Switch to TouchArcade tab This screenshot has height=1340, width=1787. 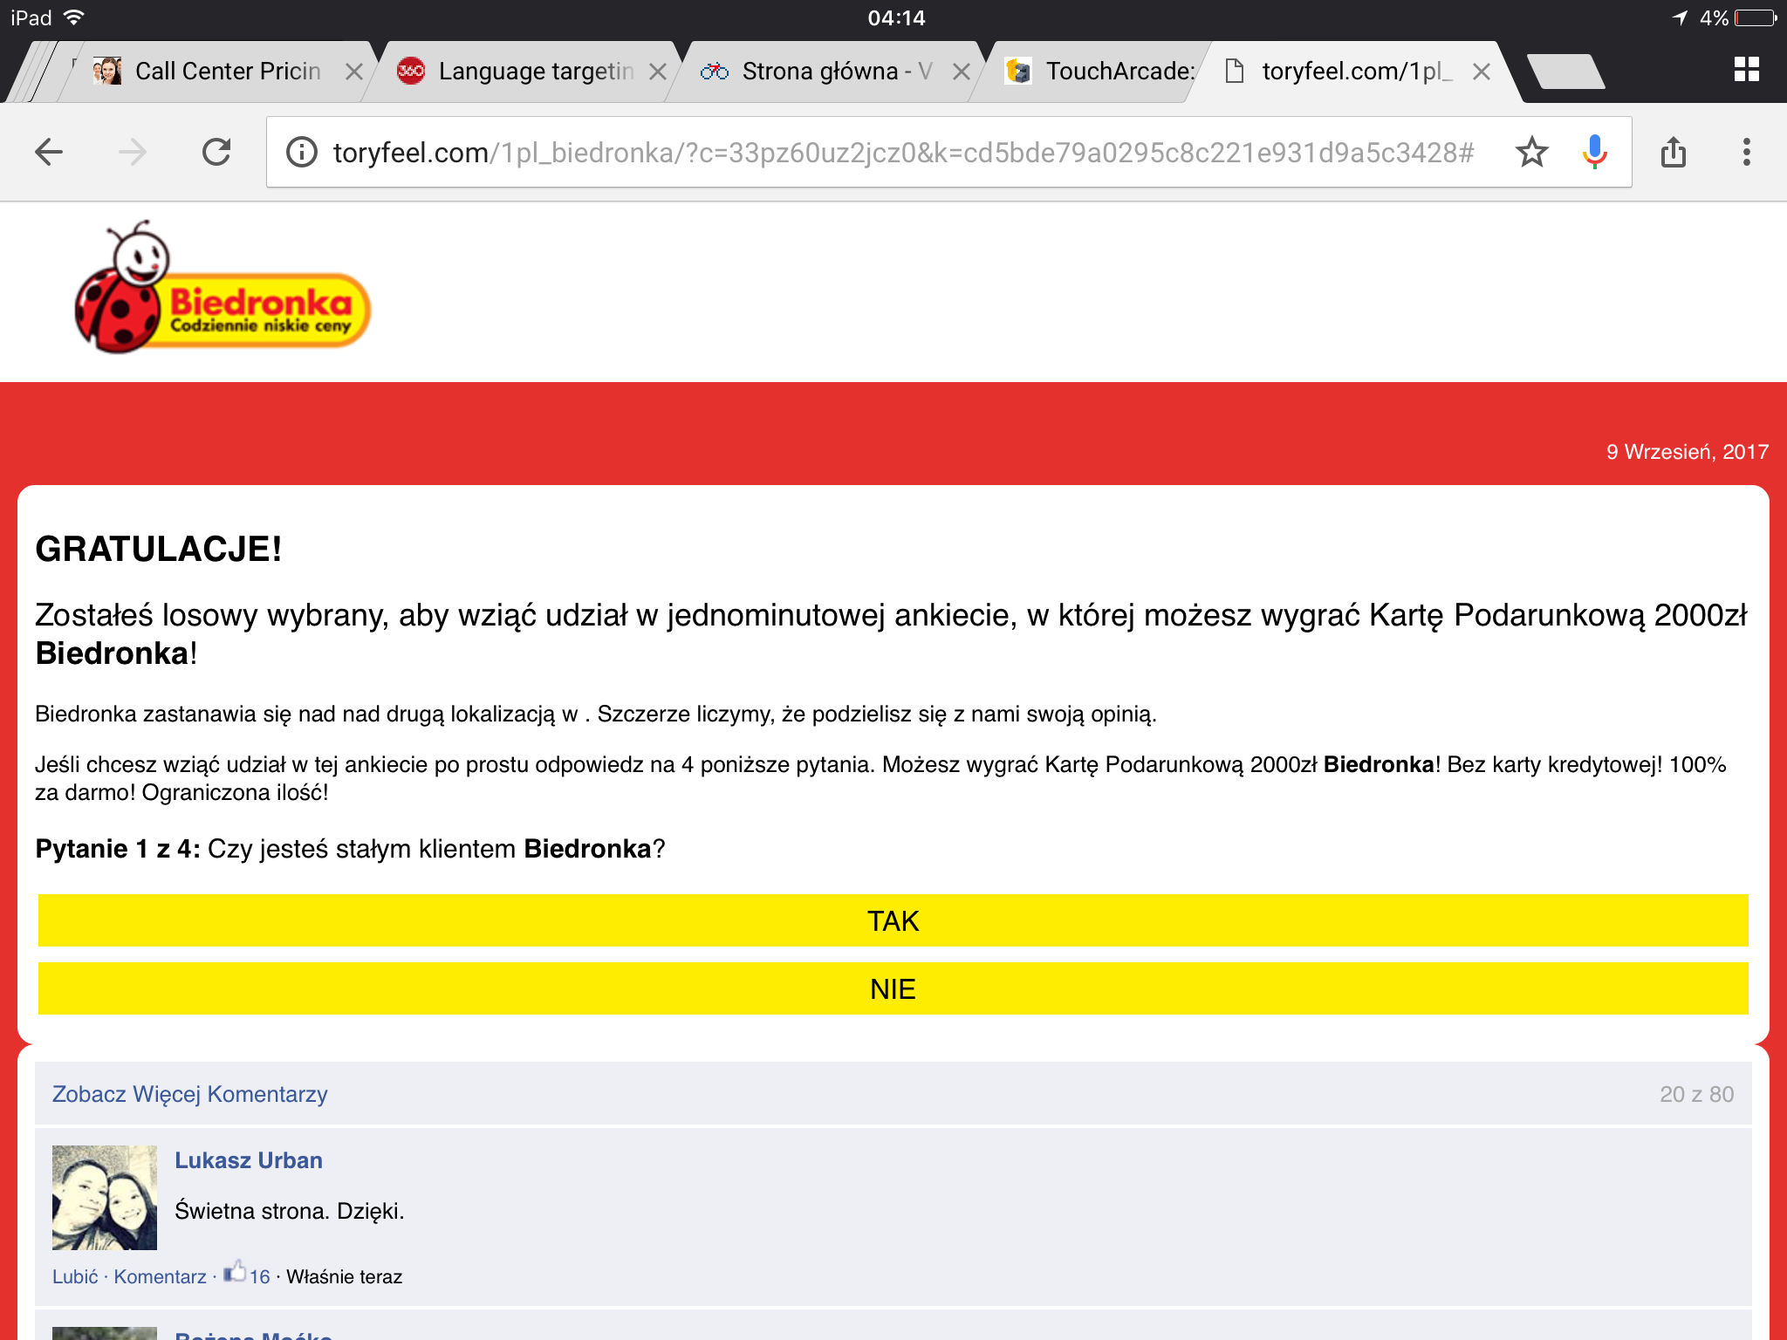1119,72
